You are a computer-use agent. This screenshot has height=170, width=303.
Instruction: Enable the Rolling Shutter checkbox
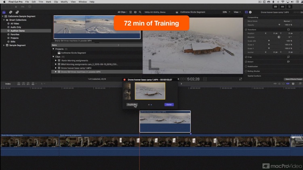246,71
